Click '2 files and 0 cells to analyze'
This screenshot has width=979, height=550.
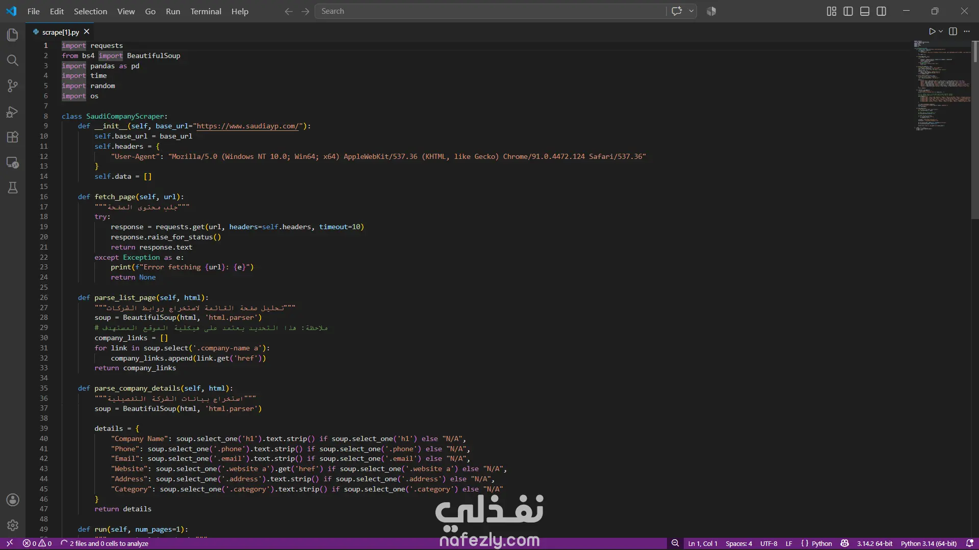coord(105,543)
